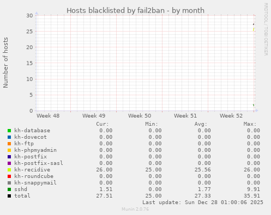Select the kh-postfix-sasl legend label
This screenshot has height=215, width=271.
(x=39, y=163)
